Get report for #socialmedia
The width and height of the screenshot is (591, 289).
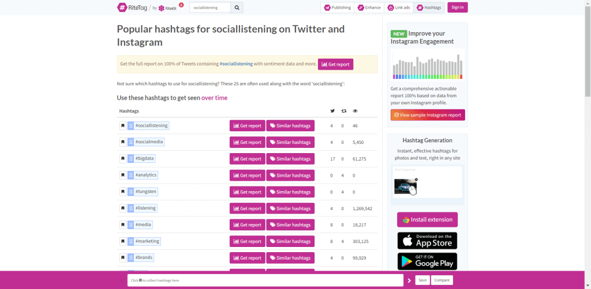[x=247, y=142]
